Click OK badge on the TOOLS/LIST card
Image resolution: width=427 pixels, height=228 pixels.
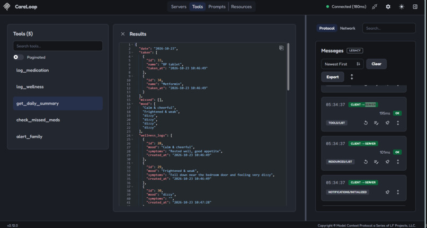tap(397, 113)
